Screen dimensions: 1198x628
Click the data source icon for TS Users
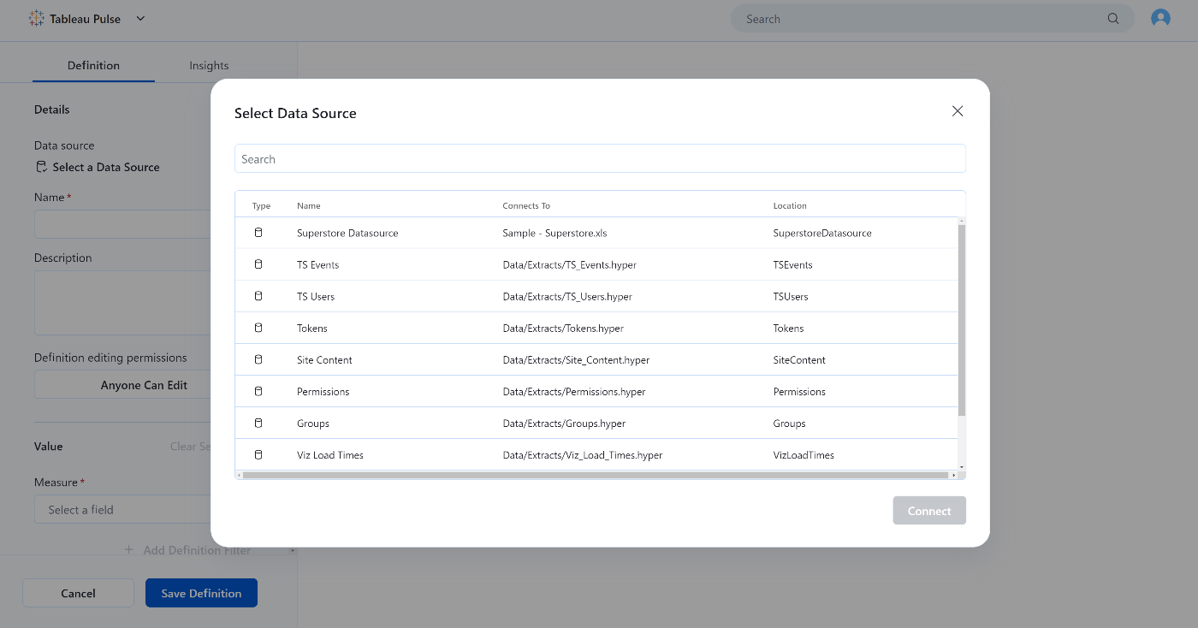(x=258, y=296)
